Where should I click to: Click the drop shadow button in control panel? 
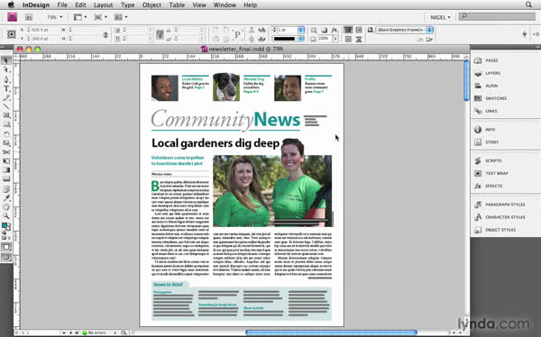coord(324,30)
